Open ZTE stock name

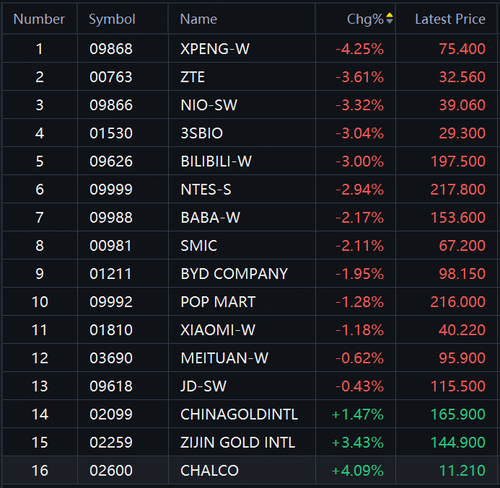[193, 77]
